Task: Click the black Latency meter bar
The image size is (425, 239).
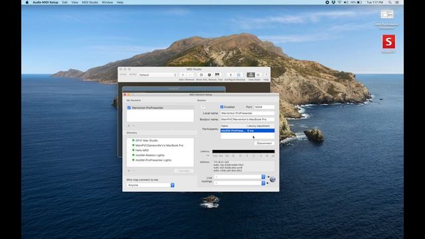Action: click(244, 151)
